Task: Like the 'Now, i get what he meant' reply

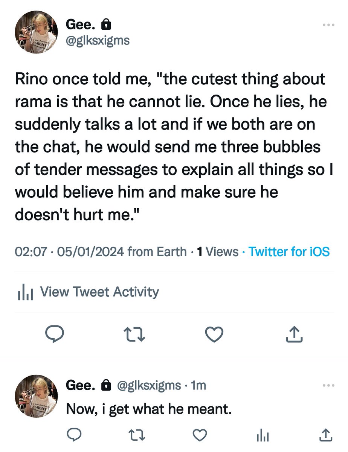Action: point(200,435)
